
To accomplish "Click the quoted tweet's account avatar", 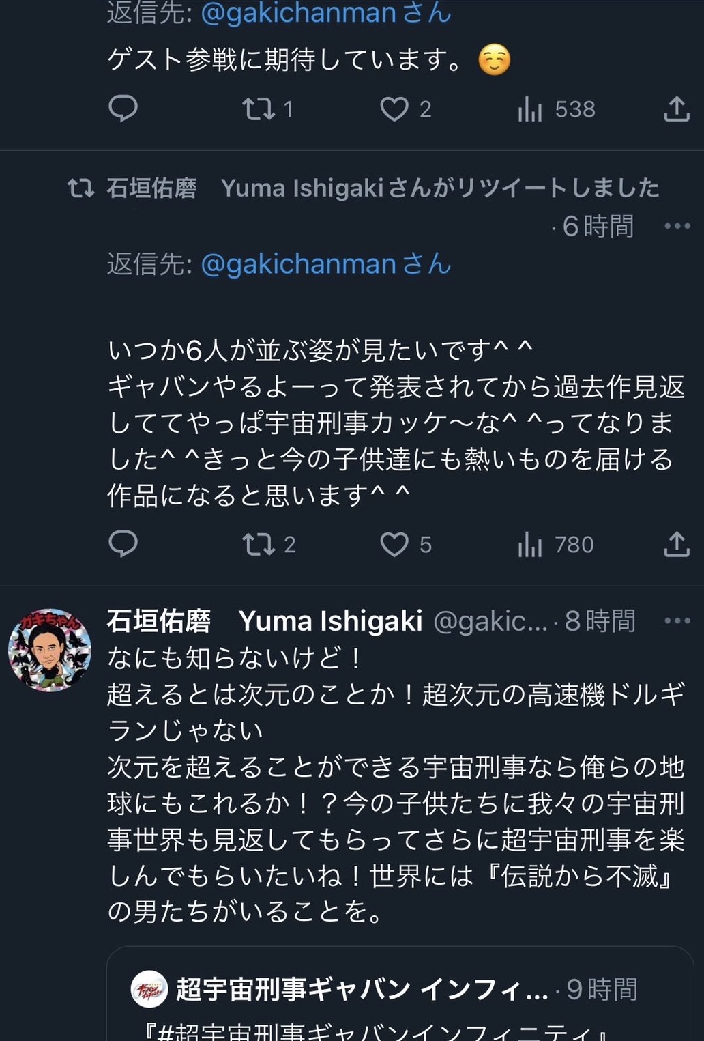I will click(149, 989).
